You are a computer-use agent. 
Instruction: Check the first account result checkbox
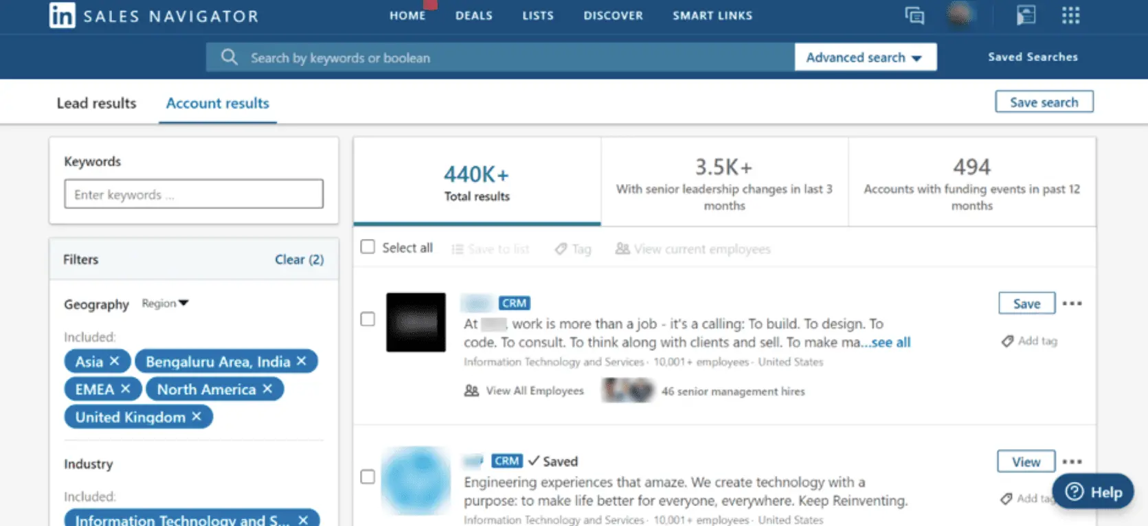368,319
